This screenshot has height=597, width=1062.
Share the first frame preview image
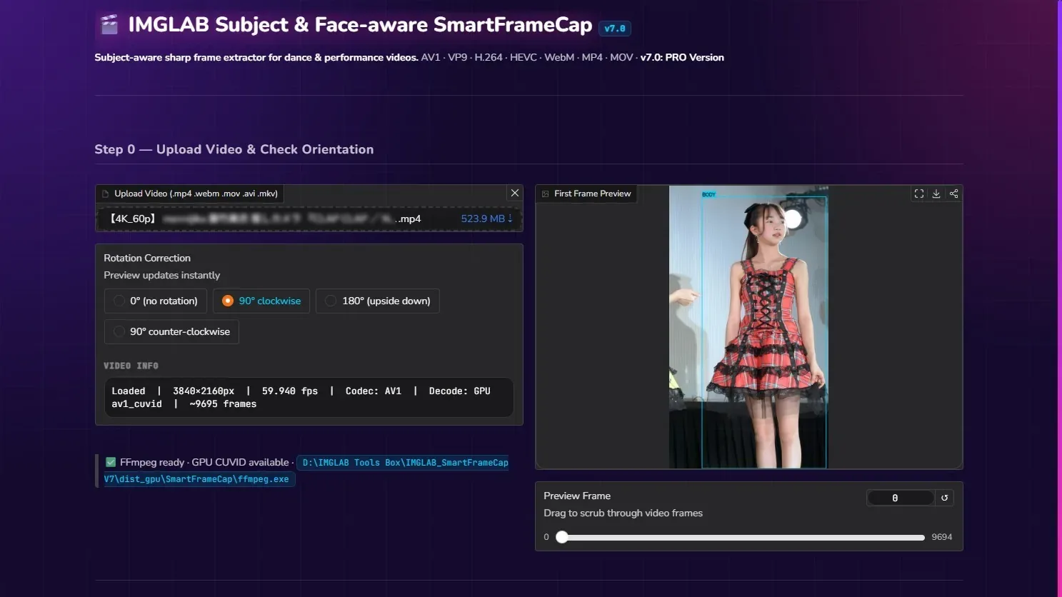(953, 194)
